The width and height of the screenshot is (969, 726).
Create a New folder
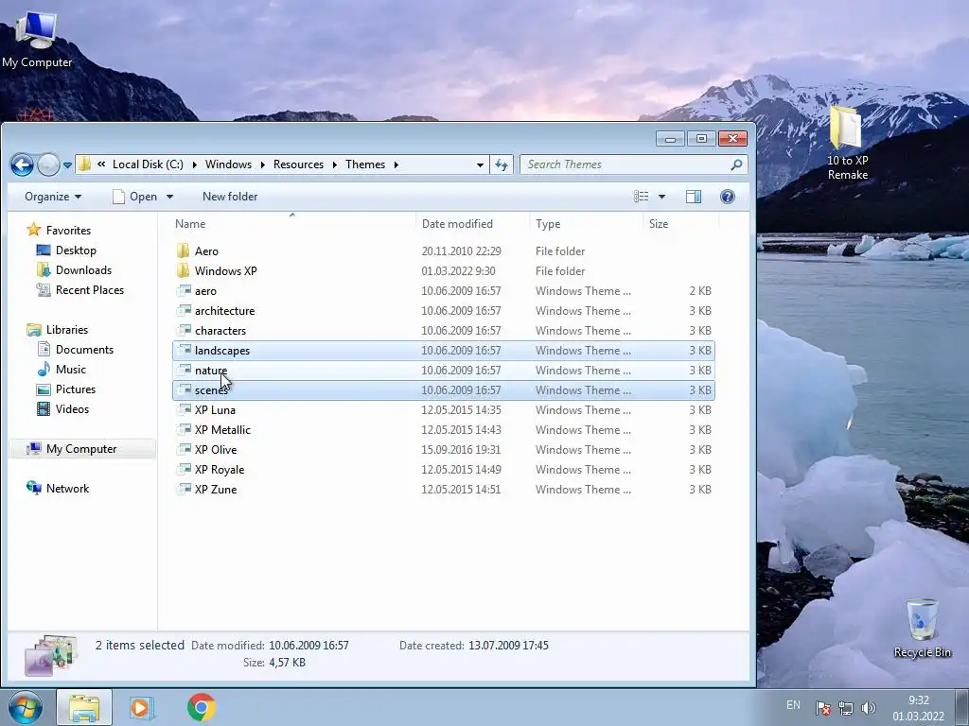230,197
